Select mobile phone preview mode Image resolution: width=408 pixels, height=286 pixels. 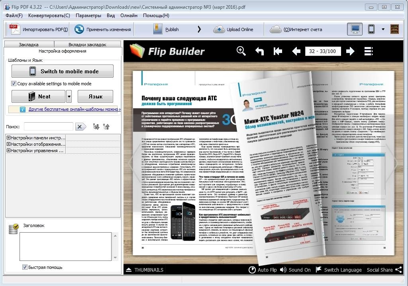371,29
